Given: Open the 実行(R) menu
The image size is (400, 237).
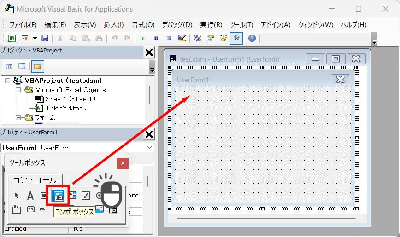Looking at the screenshot, I should (x=211, y=25).
